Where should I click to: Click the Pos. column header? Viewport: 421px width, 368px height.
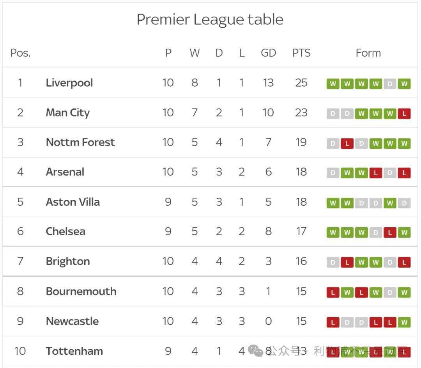click(x=20, y=53)
